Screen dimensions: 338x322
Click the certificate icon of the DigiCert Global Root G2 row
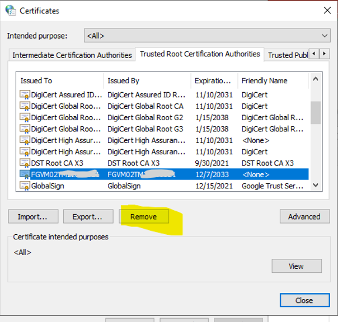click(x=25, y=117)
